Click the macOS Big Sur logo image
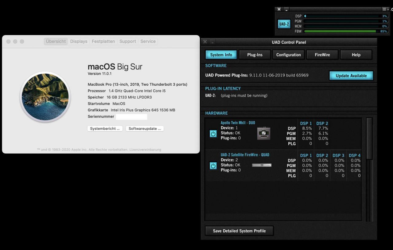The image size is (393, 250). click(x=45, y=97)
